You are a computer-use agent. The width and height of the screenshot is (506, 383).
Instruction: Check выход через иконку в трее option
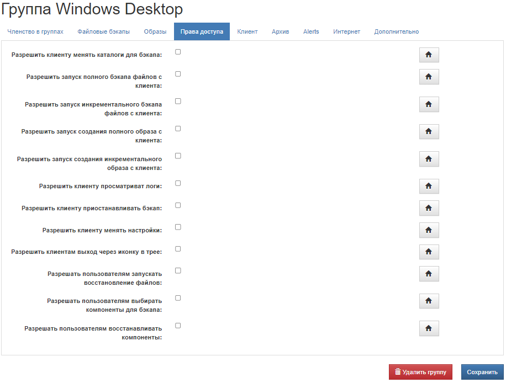tap(178, 249)
